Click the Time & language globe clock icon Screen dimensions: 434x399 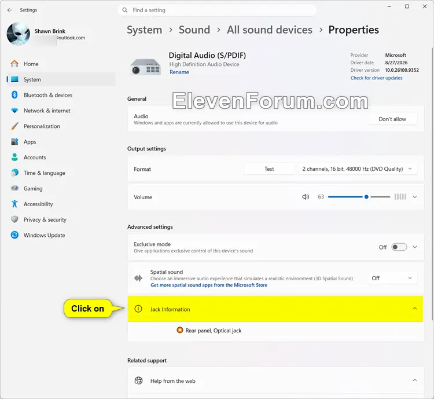(14, 173)
